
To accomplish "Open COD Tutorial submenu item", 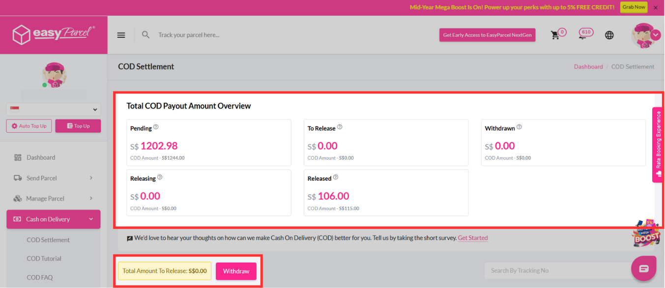I will 44,259.
